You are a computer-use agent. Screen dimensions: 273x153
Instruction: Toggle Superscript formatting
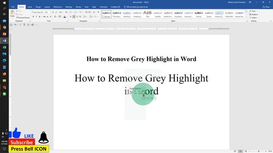(50, 17)
